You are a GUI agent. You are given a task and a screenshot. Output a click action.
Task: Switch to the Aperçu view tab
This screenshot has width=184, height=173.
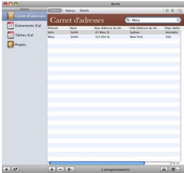point(70,10)
